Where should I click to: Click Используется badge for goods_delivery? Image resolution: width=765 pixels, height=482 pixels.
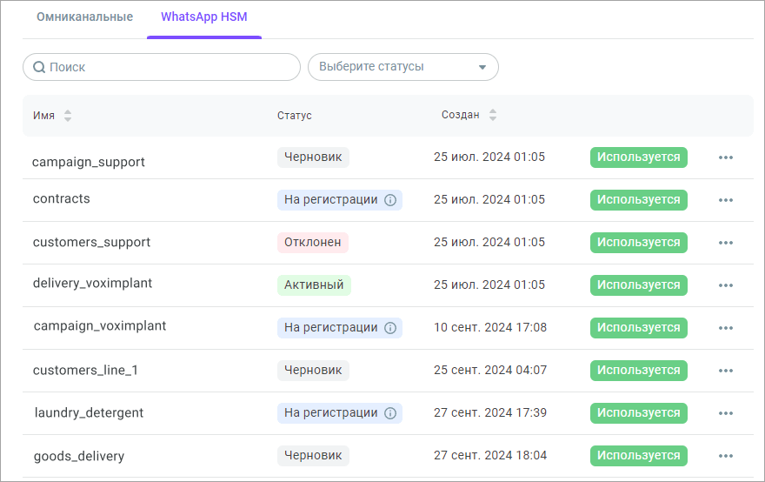click(x=639, y=456)
